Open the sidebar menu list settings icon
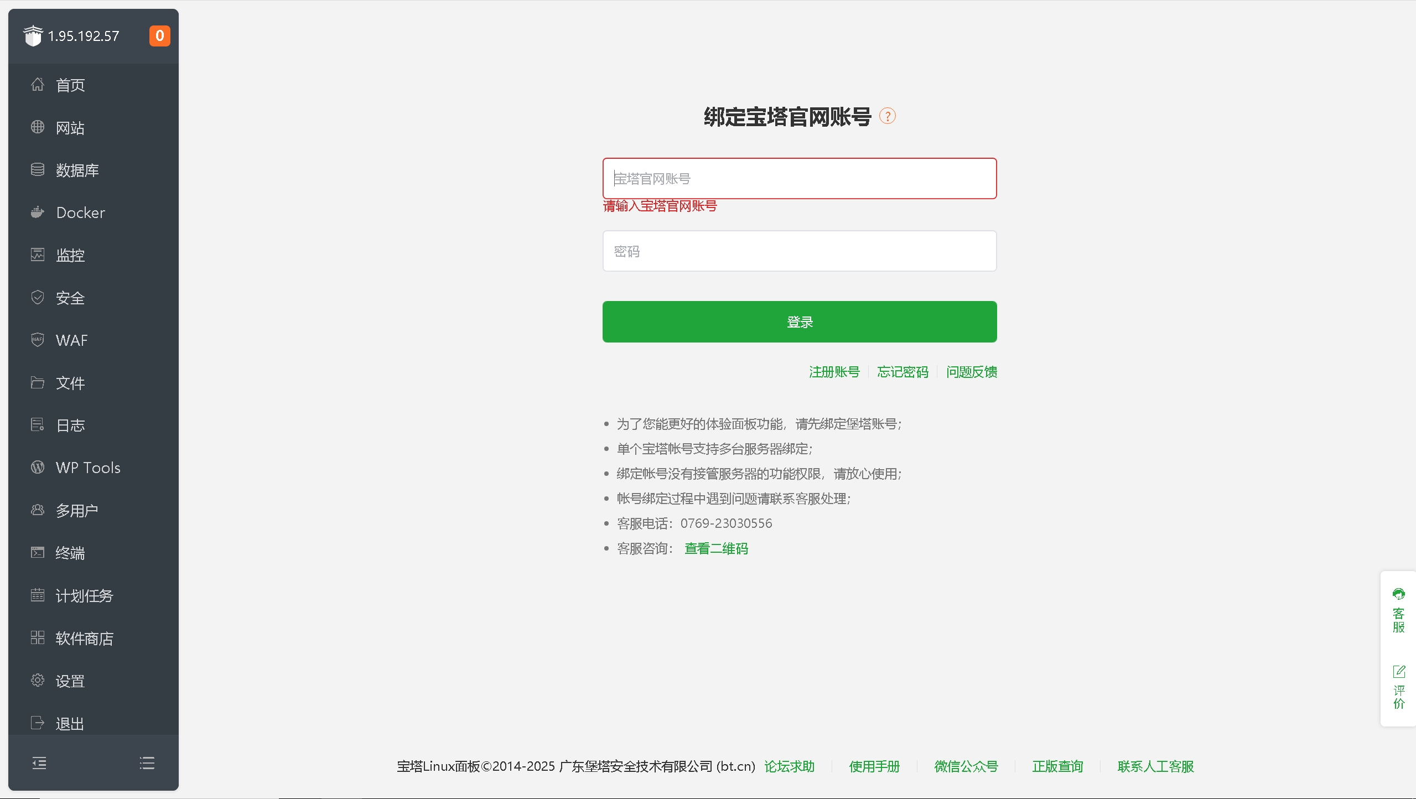Image resolution: width=1416 pixels, height=799 pixels. pyautogui.click(x=147, y=763)
